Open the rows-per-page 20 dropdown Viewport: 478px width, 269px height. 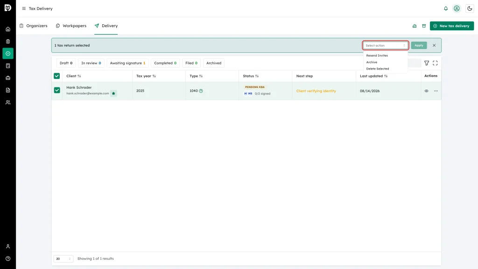tap(63, 259)
